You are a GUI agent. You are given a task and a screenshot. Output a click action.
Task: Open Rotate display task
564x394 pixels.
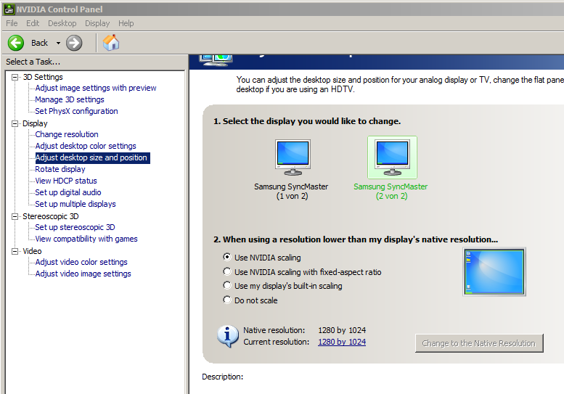60,169
